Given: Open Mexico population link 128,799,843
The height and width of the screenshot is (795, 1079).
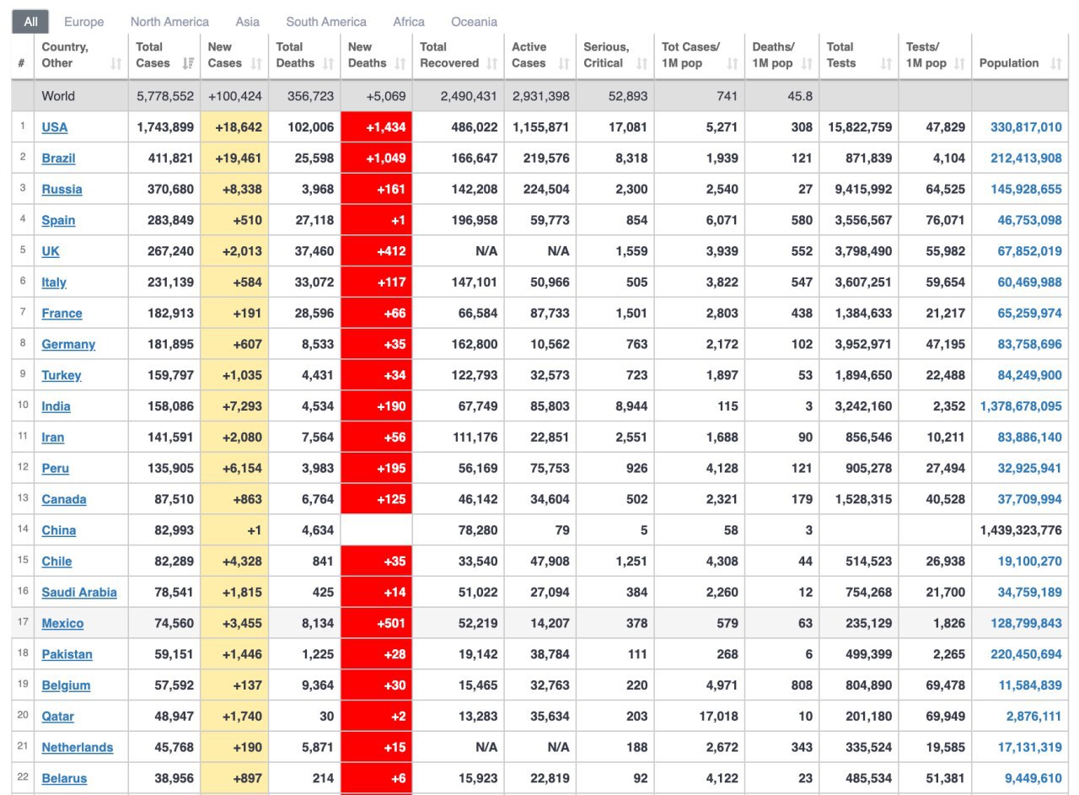Looking at the screenshot, I should (x=1027, y=623).
